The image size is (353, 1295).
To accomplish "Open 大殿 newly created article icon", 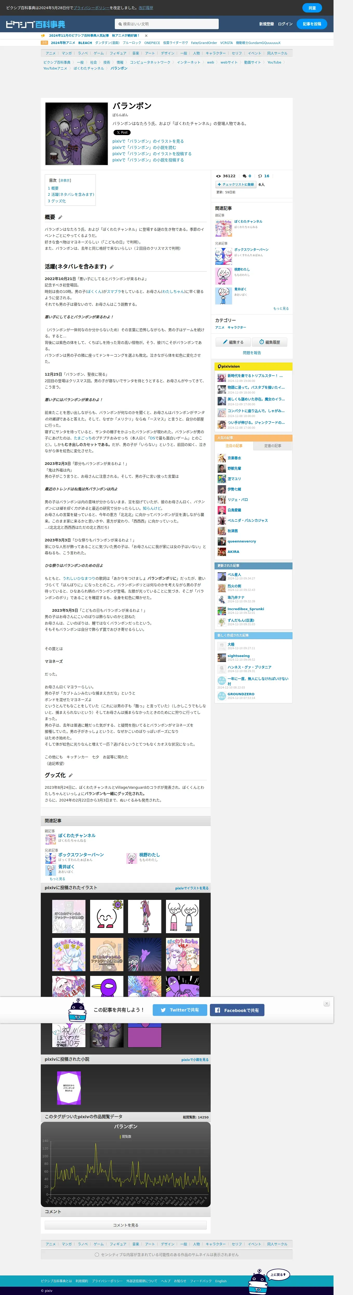I will tap(222, 646).
